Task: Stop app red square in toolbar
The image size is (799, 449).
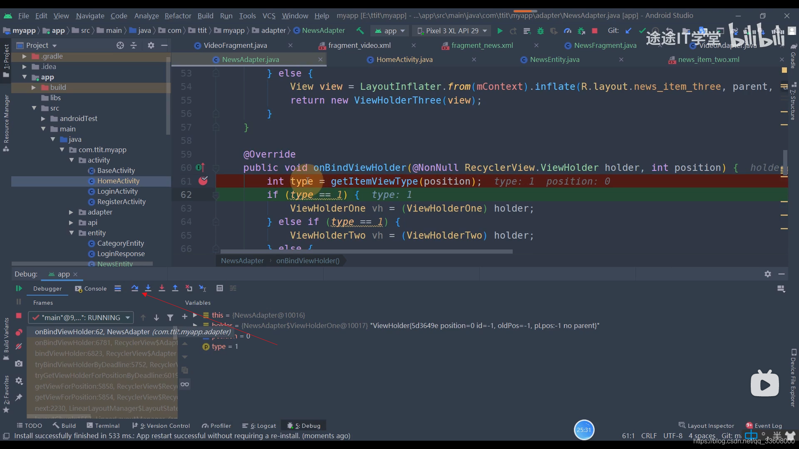Action: click(x=595, y=31)
